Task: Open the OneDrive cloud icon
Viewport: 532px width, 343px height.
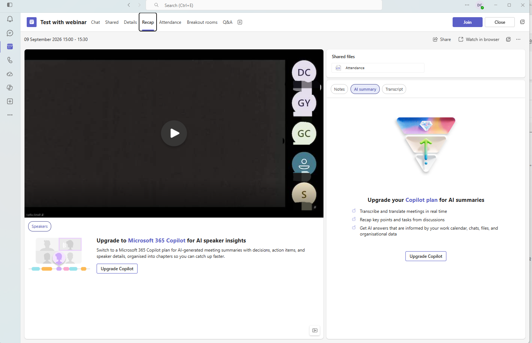Action: point(10,74)
